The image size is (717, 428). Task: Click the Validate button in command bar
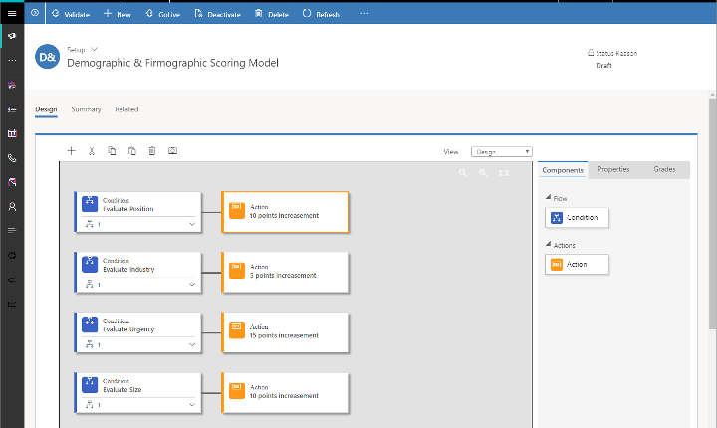tap(70, 15)
